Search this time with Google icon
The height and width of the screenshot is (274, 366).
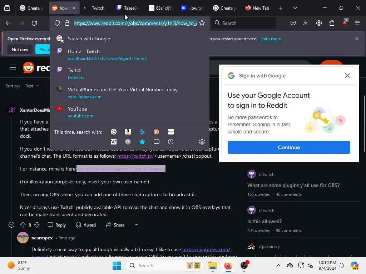coord(114,132)
